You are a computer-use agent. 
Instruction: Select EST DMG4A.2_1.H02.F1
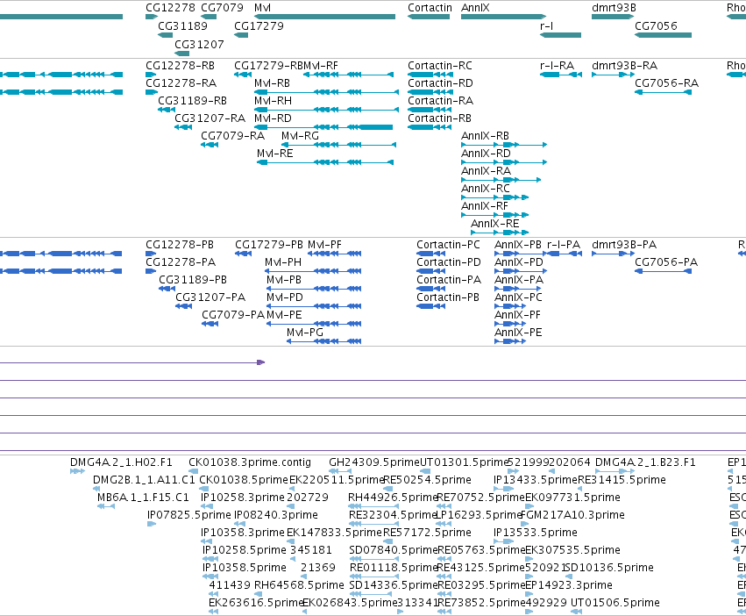(x=77, y=471)
